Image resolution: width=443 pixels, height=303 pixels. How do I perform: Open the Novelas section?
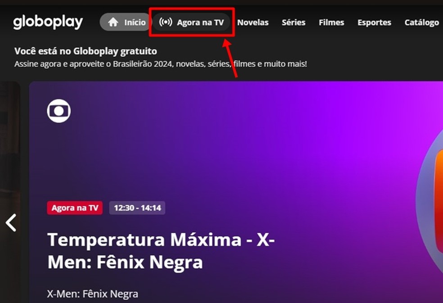[x=253, y=23]
